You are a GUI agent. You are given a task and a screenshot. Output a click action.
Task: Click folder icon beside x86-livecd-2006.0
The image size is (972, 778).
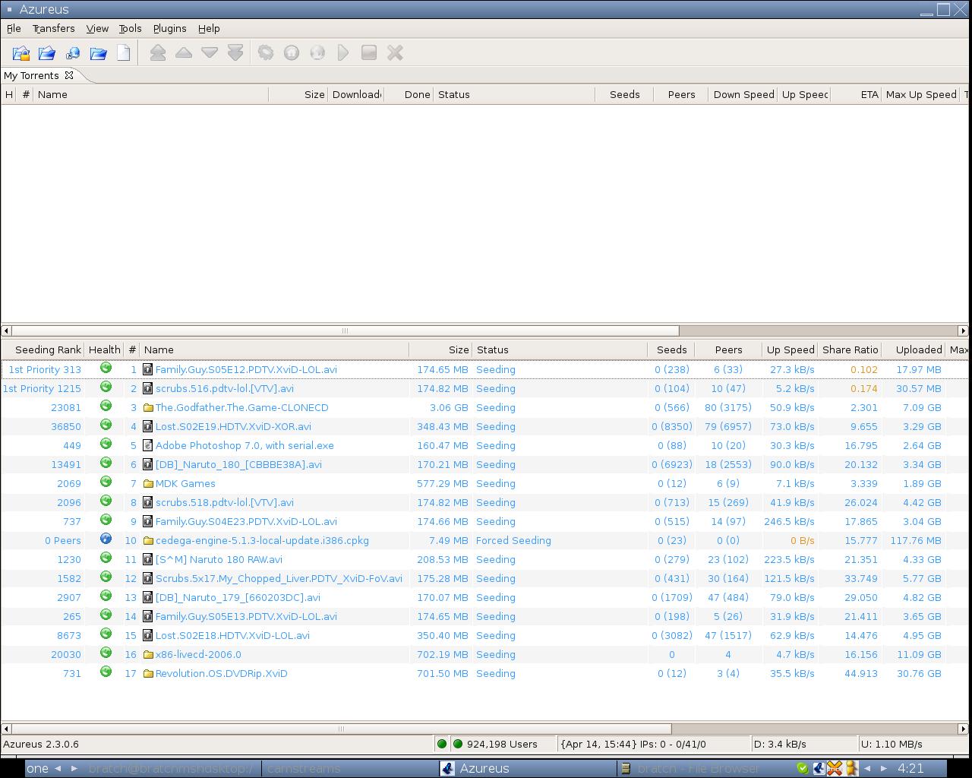click(x=148, y=654)
